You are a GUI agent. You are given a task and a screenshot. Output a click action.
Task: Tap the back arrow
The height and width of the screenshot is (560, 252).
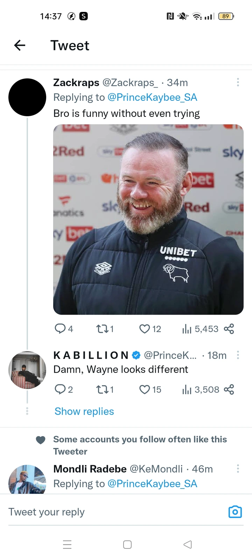click(x=20, y=45)
